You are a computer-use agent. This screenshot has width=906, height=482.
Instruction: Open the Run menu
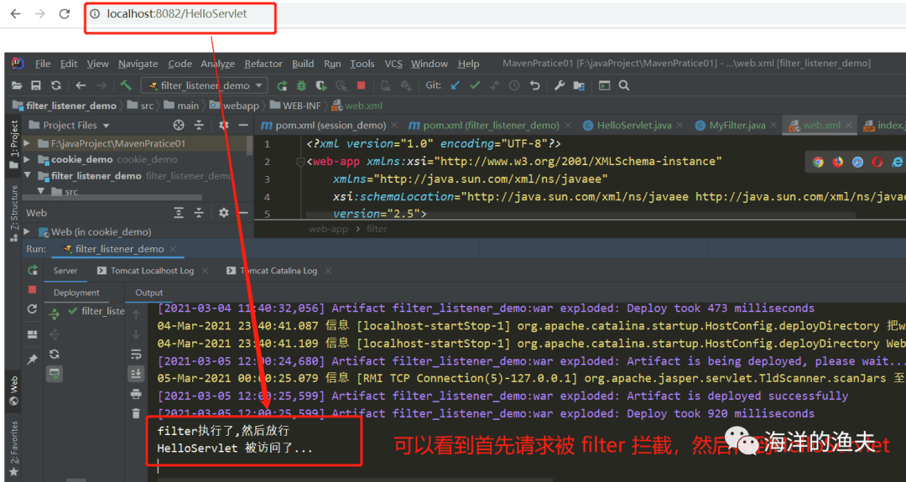point(331,64)
